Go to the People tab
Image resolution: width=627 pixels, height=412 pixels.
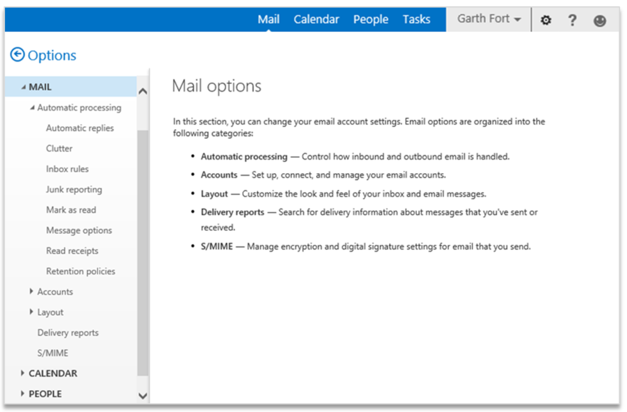click(x=371, y=19)
